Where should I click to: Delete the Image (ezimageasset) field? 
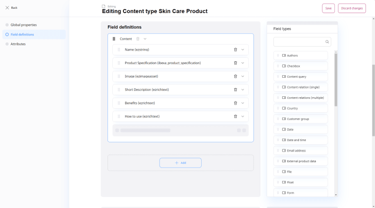pyautogui.click(x=235, y=76)
